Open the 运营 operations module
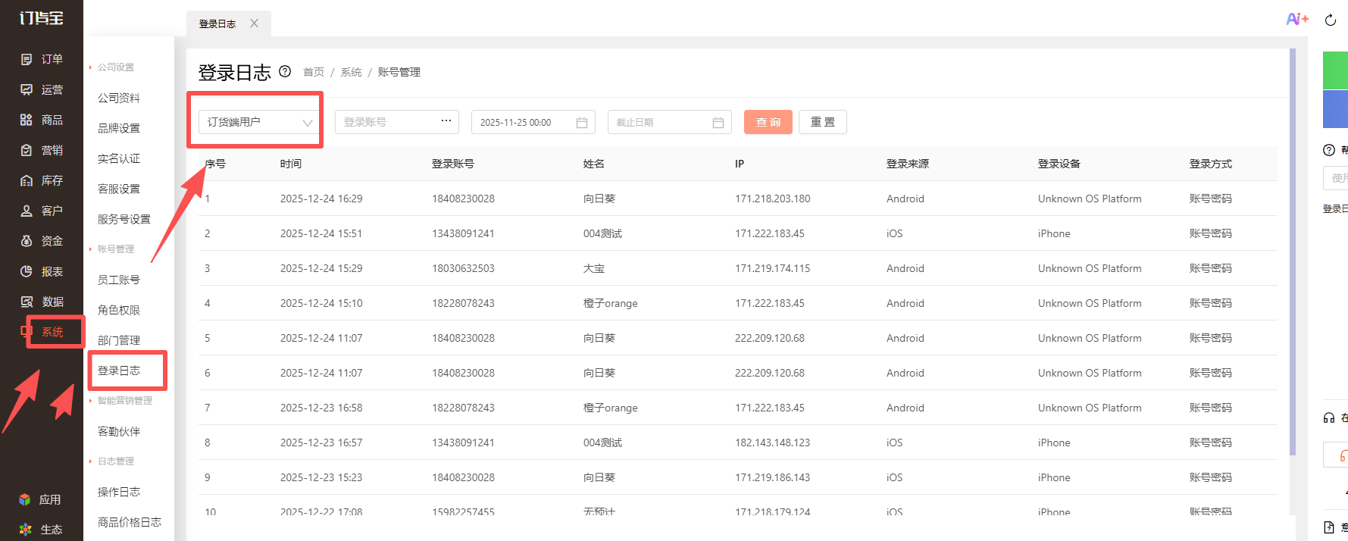This screenshot has height=541, width=1348. pyautogui.click(x=42, y=89)
